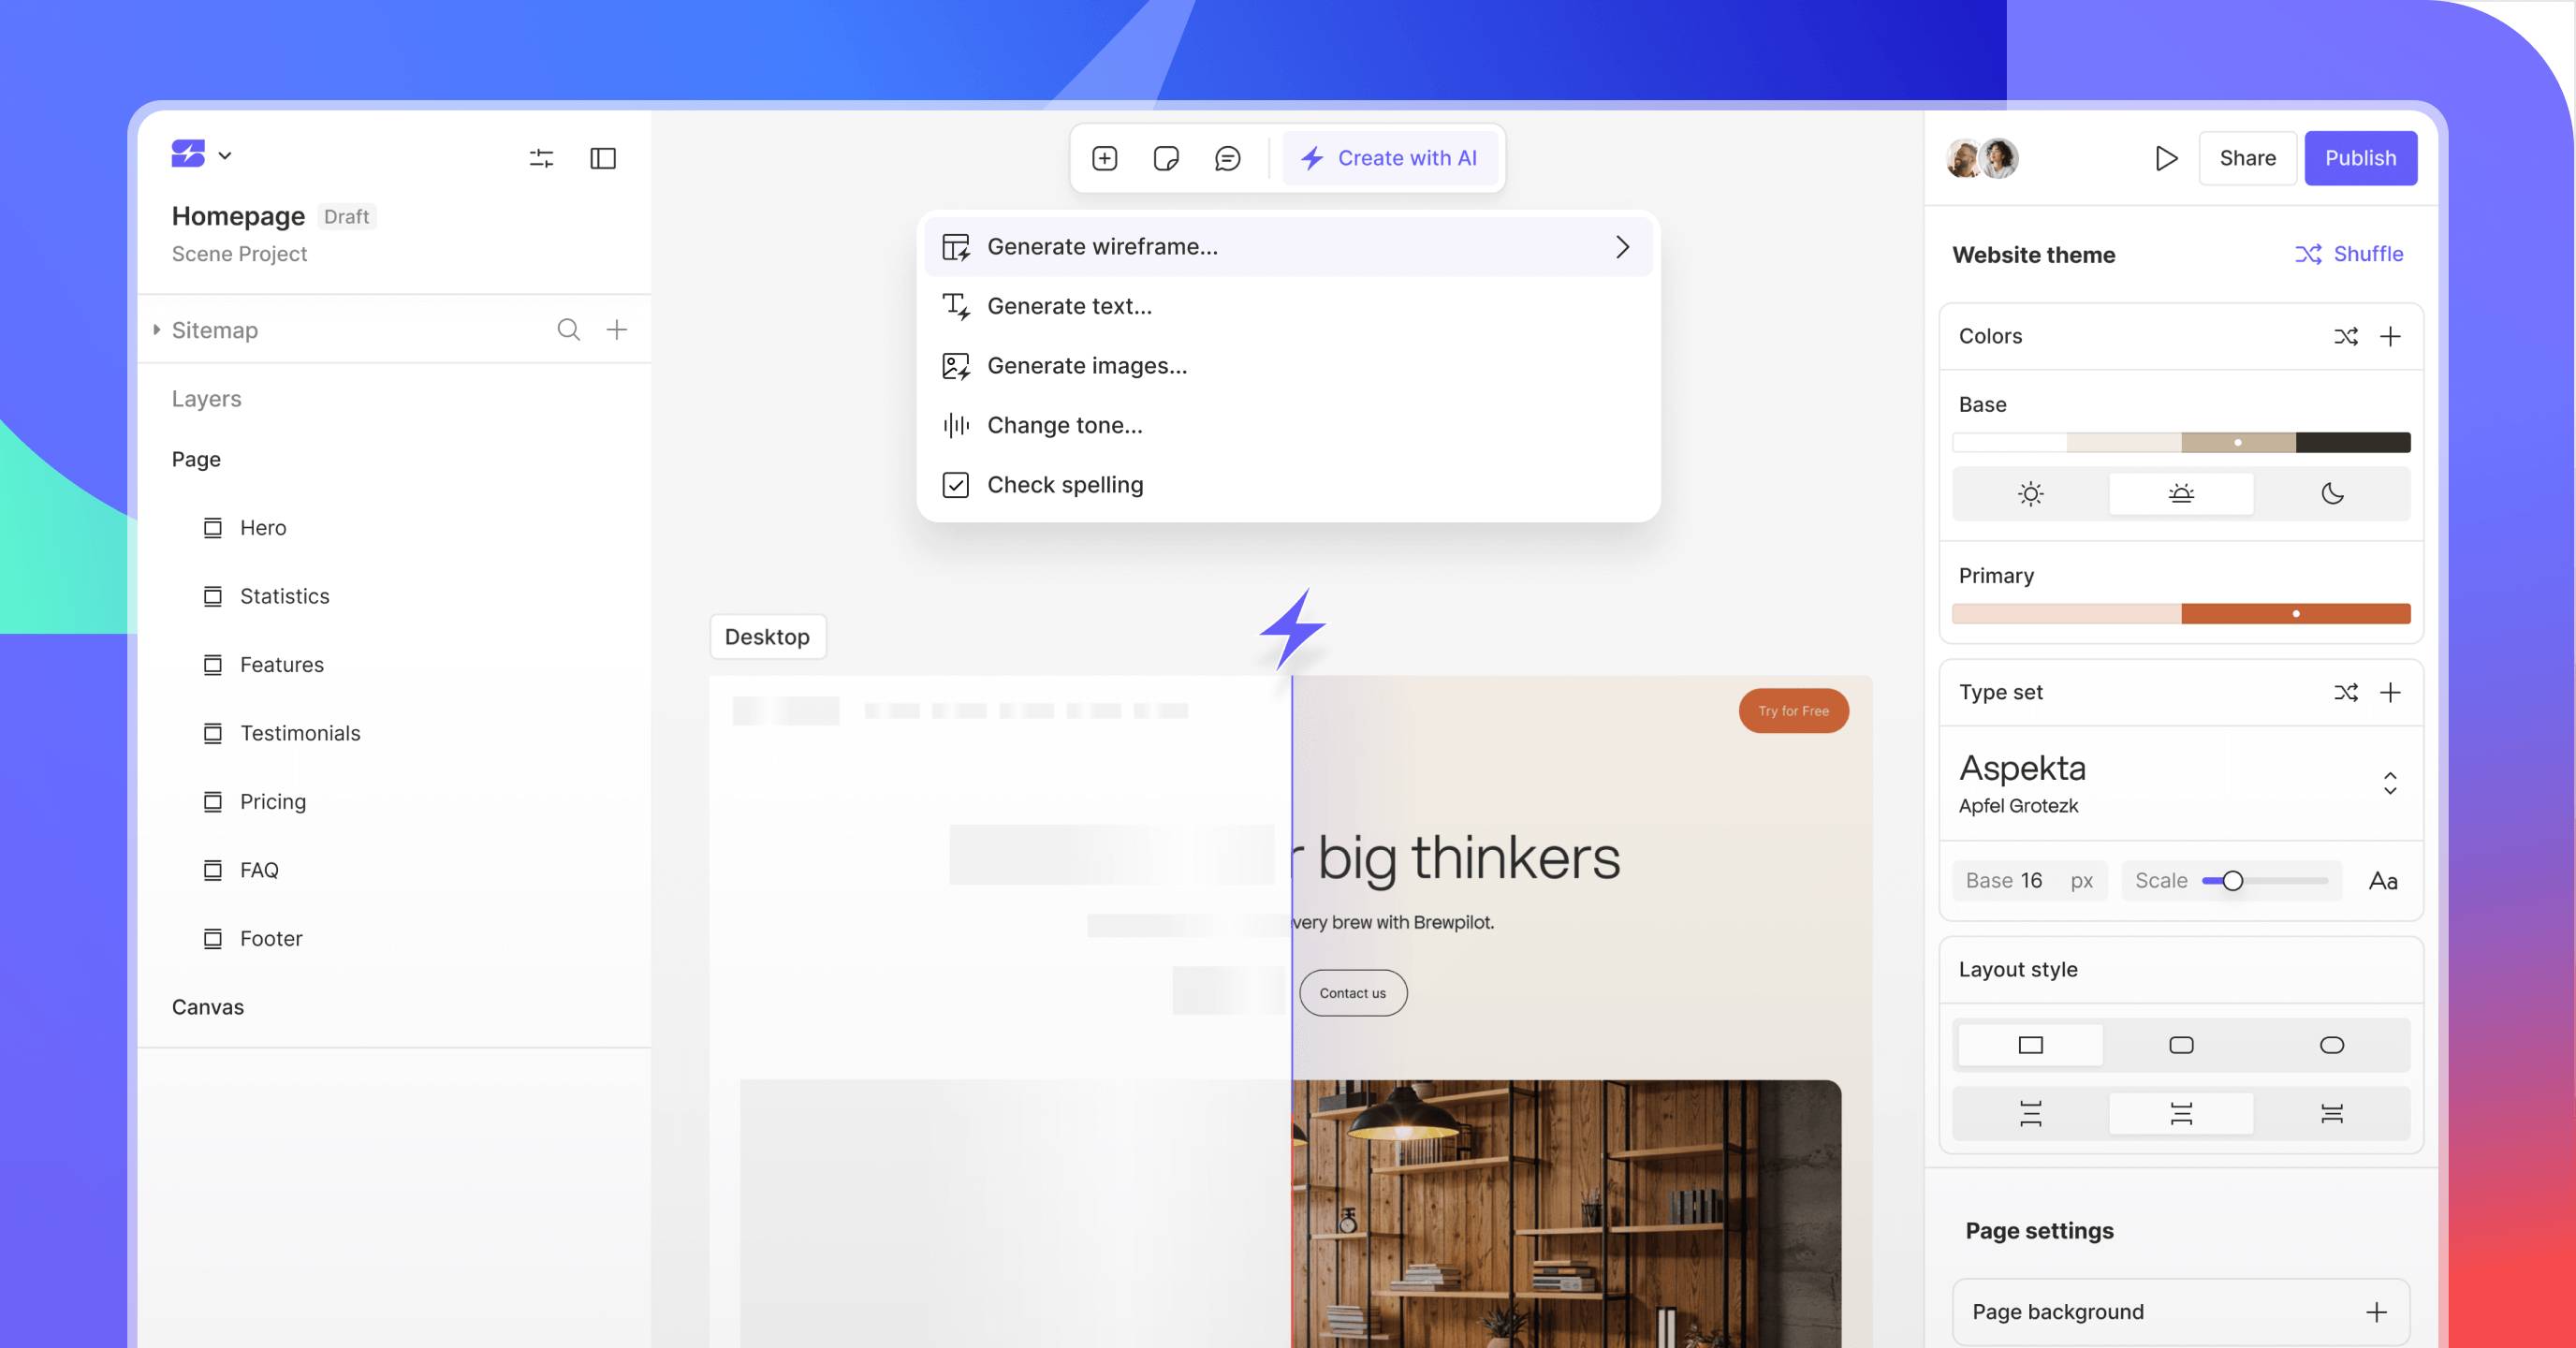The height and width of the screenshot is (1348, 2576).
Task: Open the comments icon in toolbar
Action: [1227, 158]
